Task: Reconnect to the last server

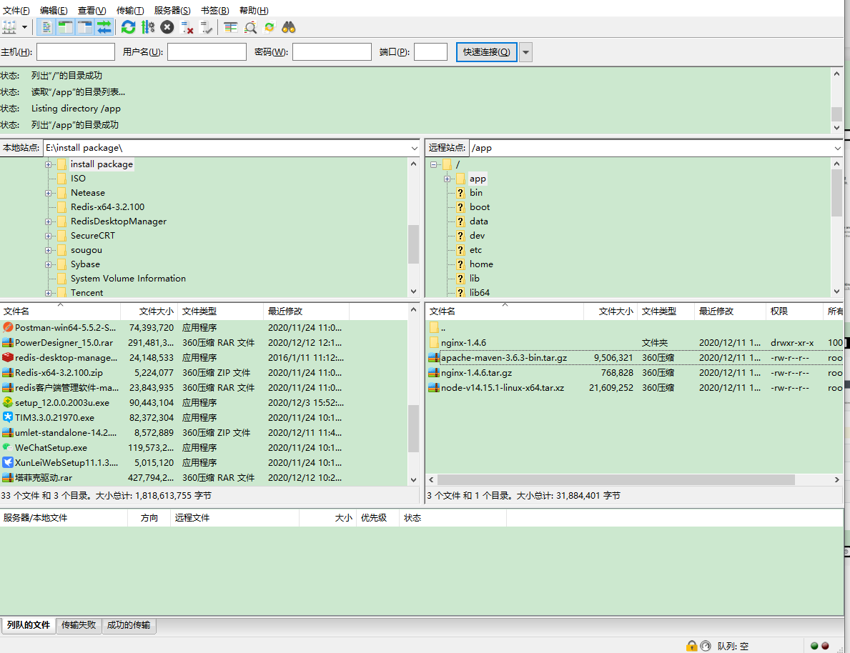Action: (x=206, y=27)
